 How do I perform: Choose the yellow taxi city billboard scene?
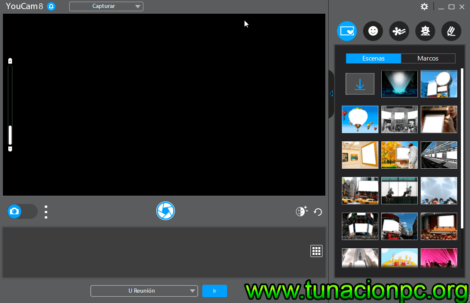[x=360, y=191]
